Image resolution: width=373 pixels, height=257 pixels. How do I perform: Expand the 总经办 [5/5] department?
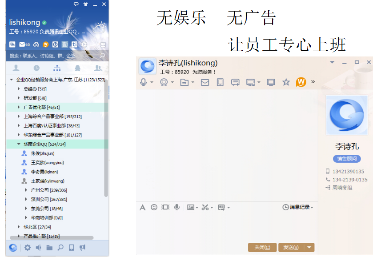click(19, 89)
